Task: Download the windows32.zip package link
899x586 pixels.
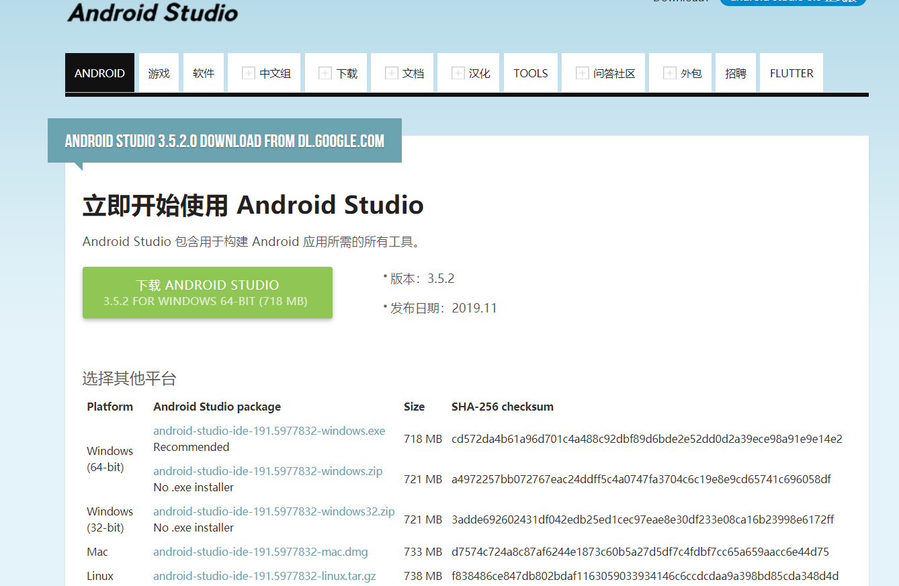Action: click(274, 511)
